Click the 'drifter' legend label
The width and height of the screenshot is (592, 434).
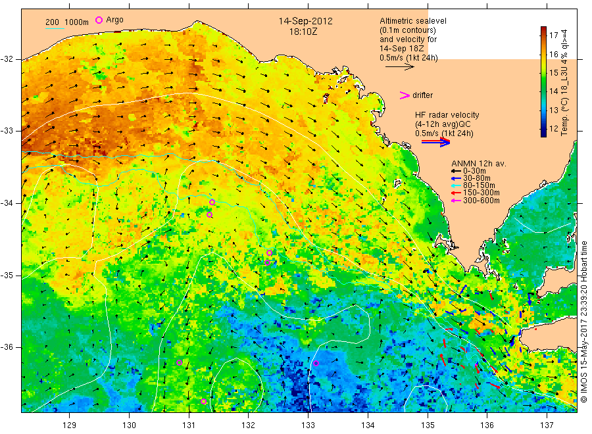coord(422,95)
